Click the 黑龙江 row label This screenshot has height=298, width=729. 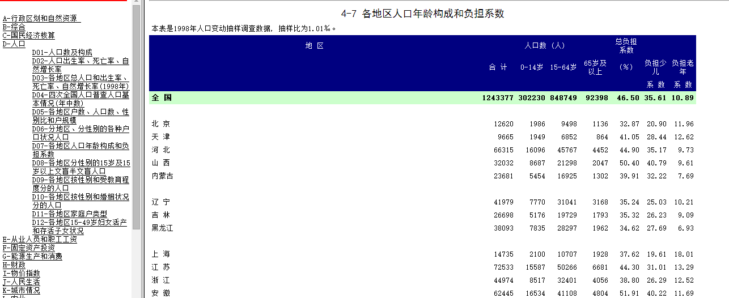tap(162, 228)
